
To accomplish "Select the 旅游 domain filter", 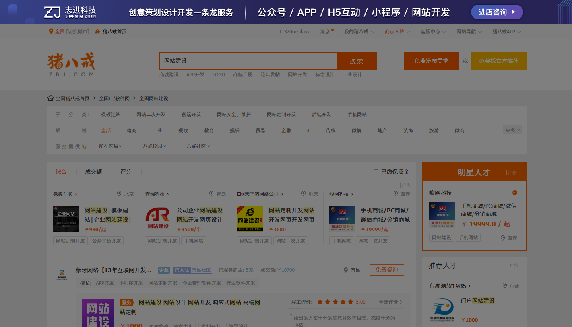I will 434,130.
